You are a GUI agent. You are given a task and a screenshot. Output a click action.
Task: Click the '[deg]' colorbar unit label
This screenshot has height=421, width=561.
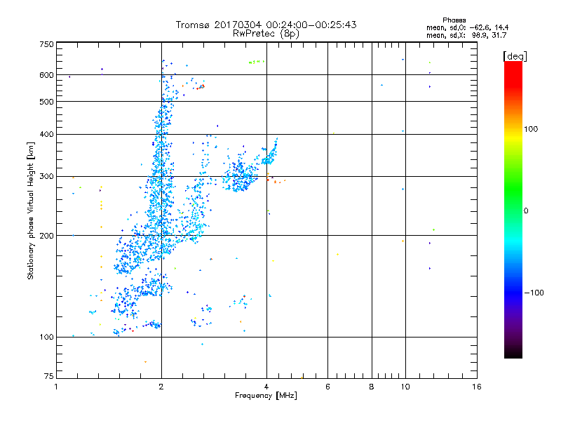[515, 56]
